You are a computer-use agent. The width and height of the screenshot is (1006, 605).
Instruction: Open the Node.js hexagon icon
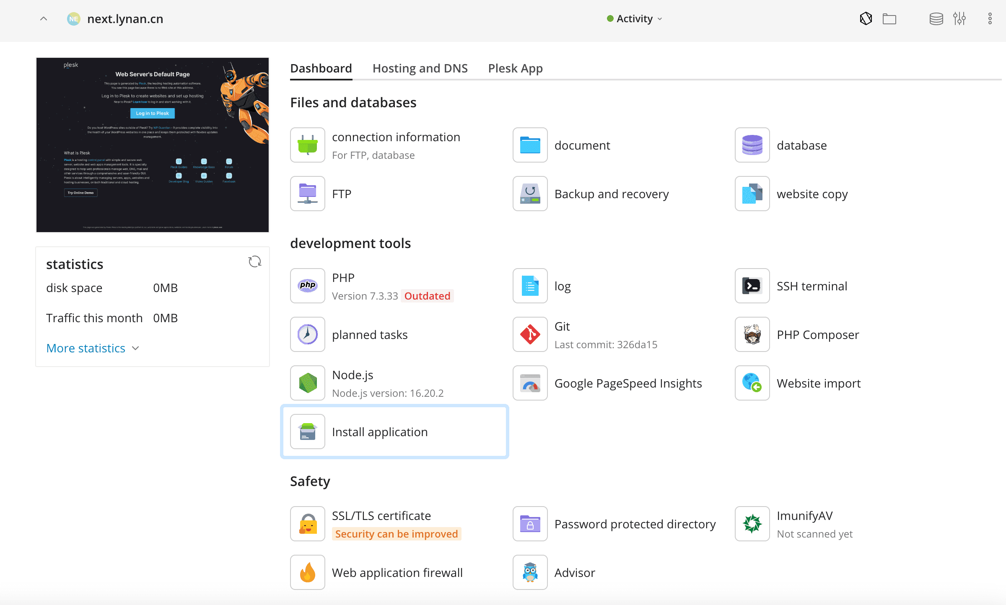pos(308,383)
